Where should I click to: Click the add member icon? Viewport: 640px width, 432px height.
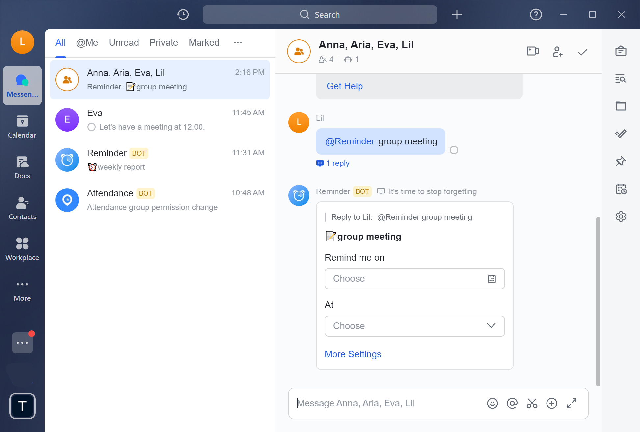(x=557, y=51)
